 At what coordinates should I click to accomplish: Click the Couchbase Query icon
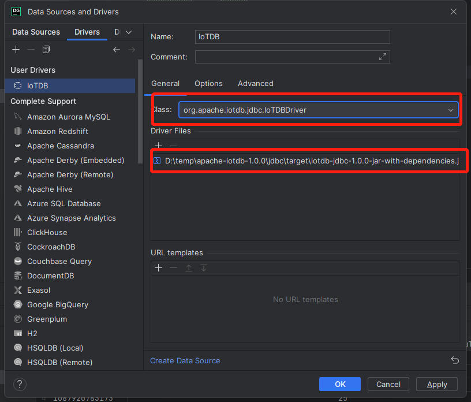click(x=18, y=261)
